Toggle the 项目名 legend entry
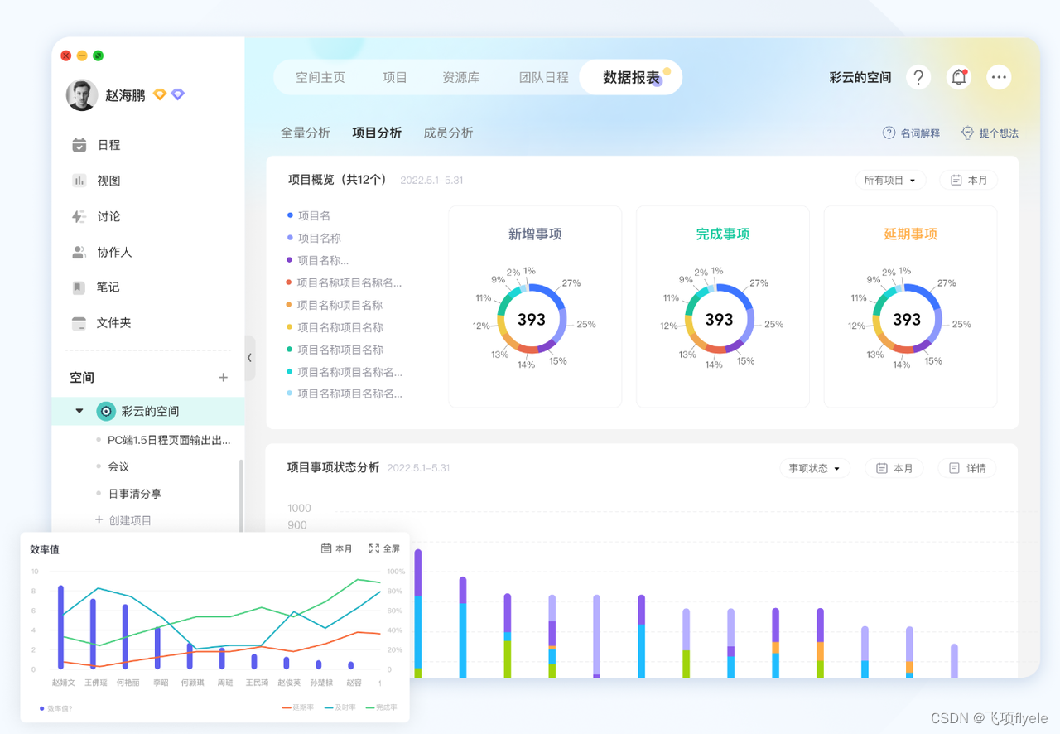The width and height of the screenshot is (1060, 734). click(x=309, y=215)
